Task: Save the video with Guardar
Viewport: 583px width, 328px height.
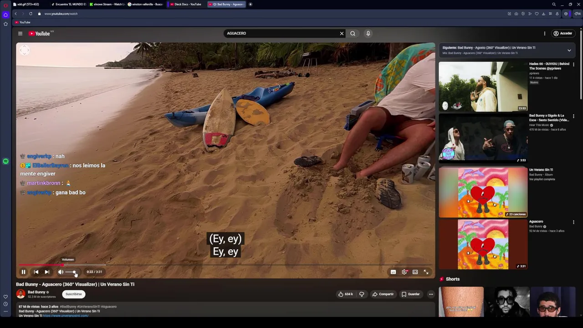Action: tap(411, 294)
